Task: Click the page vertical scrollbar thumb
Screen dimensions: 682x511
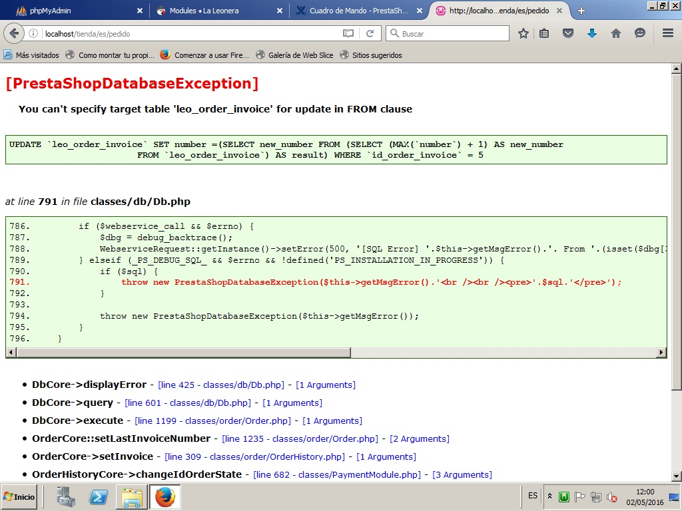Action: click(x=677, y=232)
